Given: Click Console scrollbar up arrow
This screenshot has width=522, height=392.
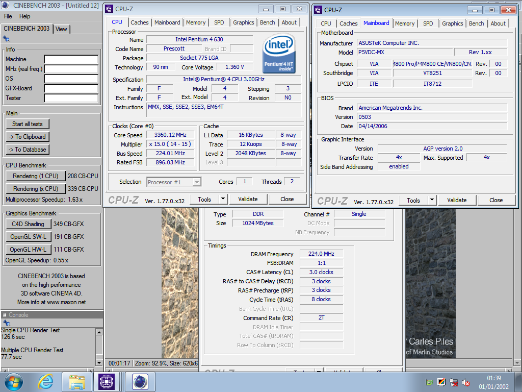Looking at the screenshot, I should tap(99, 332).
